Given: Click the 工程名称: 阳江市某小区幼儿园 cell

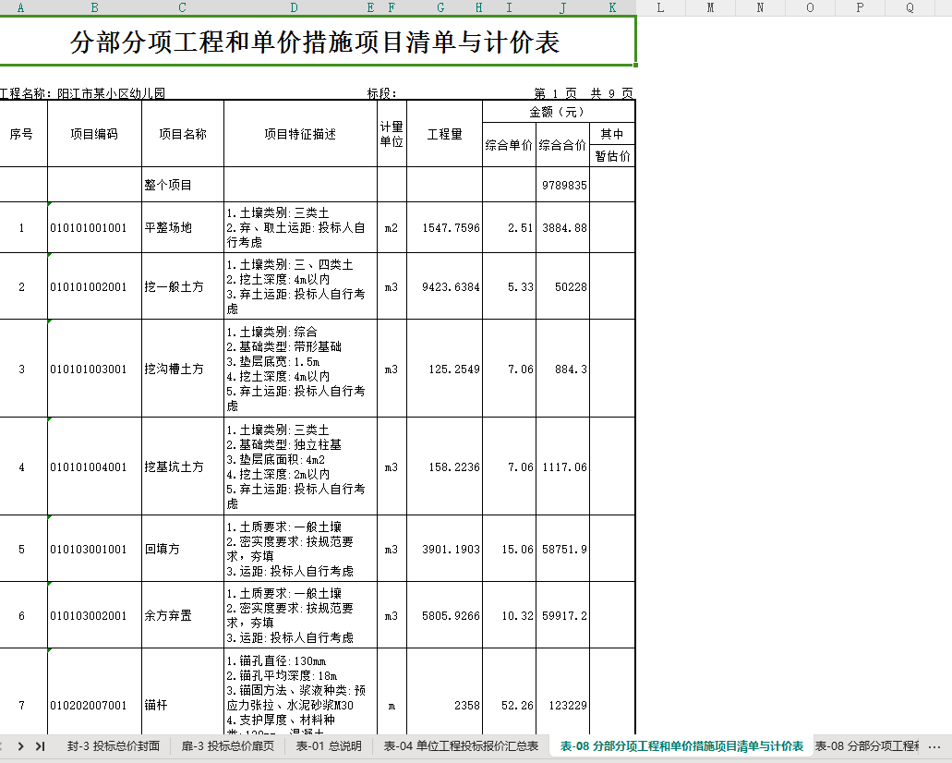Looking at the screenshot, I should (83, 93).
